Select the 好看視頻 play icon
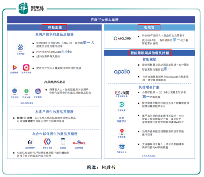Image resolution: width=204 pixels, height=177 pixels. 15,67
